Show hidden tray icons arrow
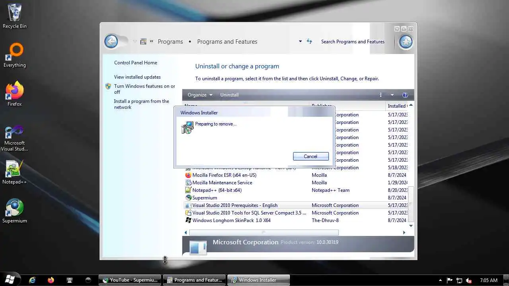 click(440, 280)
